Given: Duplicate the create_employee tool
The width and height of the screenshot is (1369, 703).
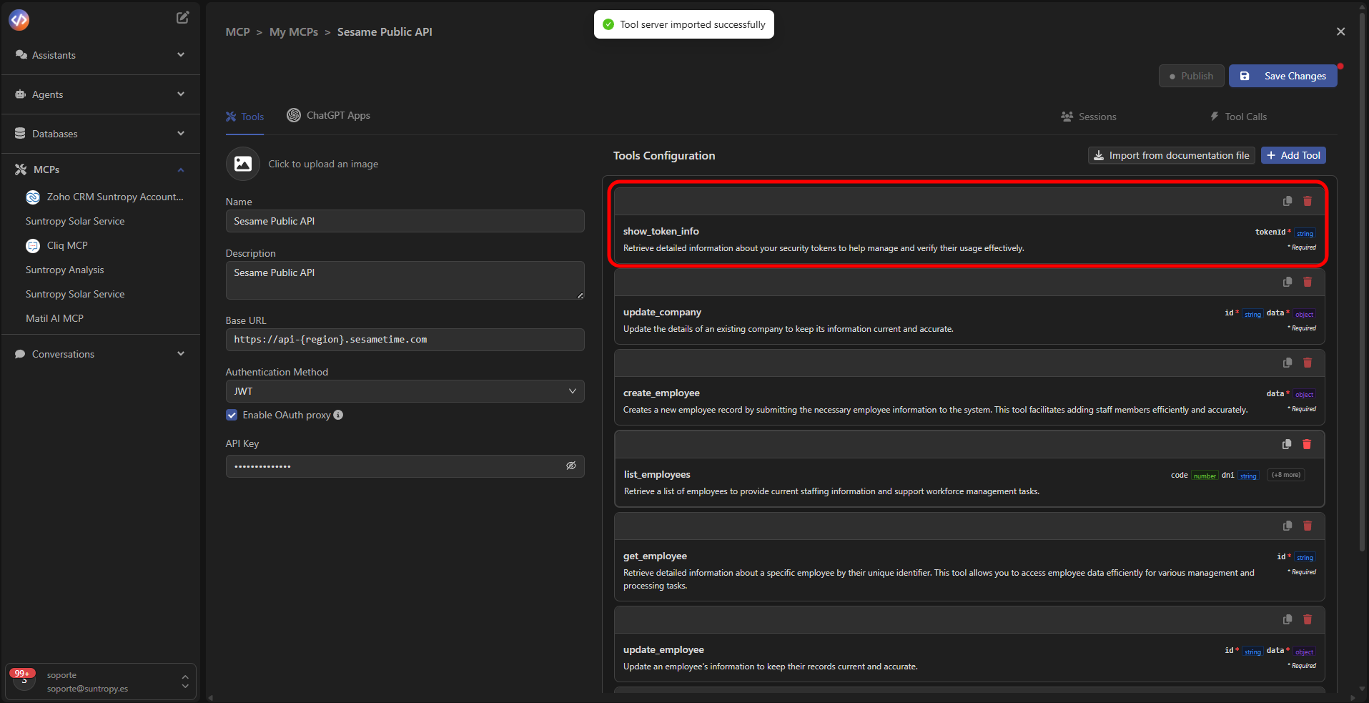Looking at the screenshot, I should [1287, 363].
